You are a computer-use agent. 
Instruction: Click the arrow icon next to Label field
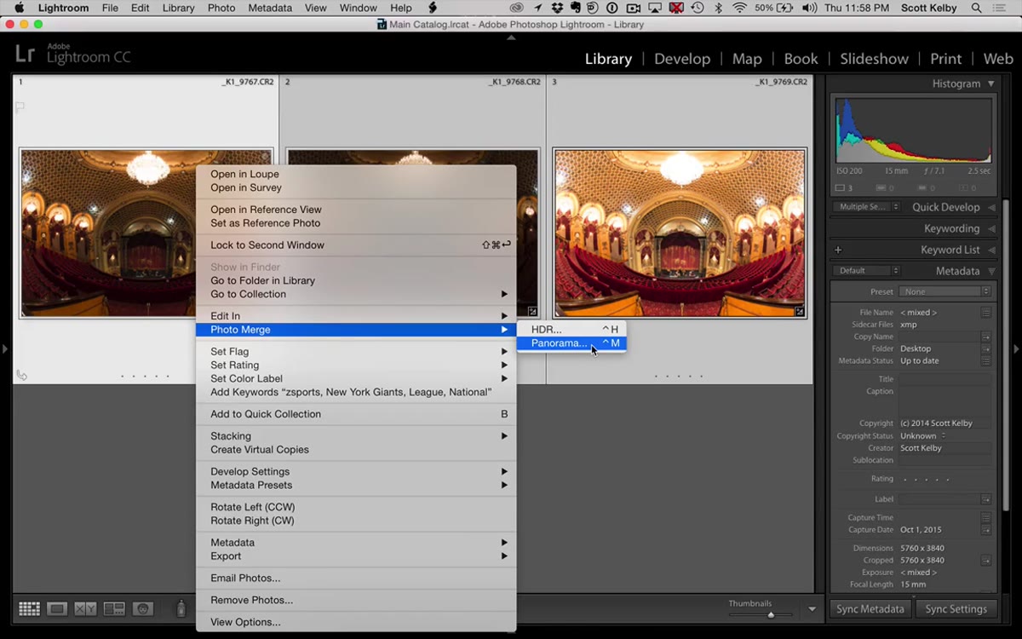(986, 499)
